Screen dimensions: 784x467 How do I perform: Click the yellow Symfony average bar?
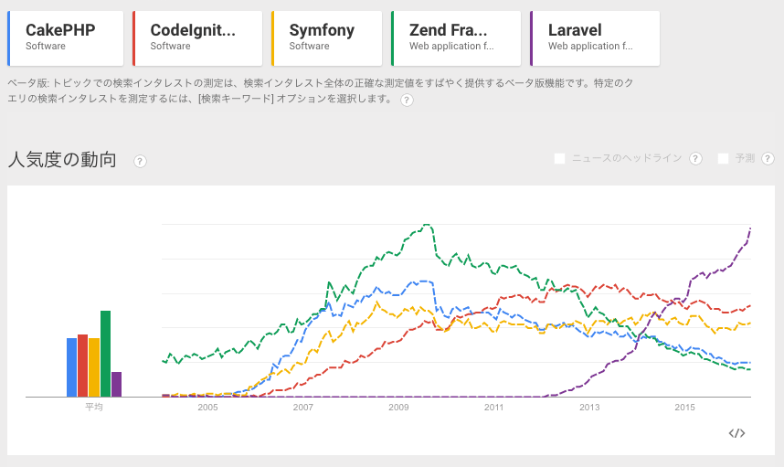click(94, 367)
